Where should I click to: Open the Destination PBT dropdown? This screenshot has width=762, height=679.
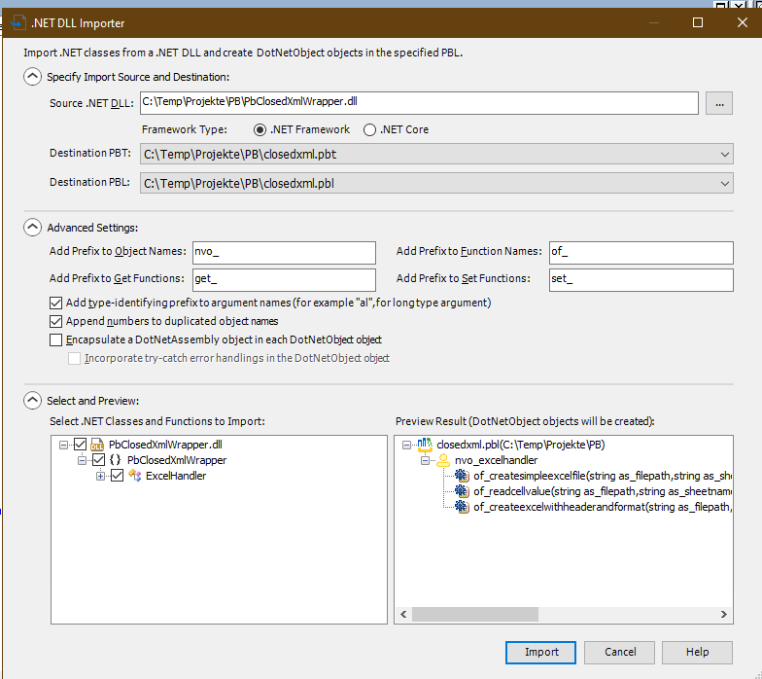(x=725, y=154)
